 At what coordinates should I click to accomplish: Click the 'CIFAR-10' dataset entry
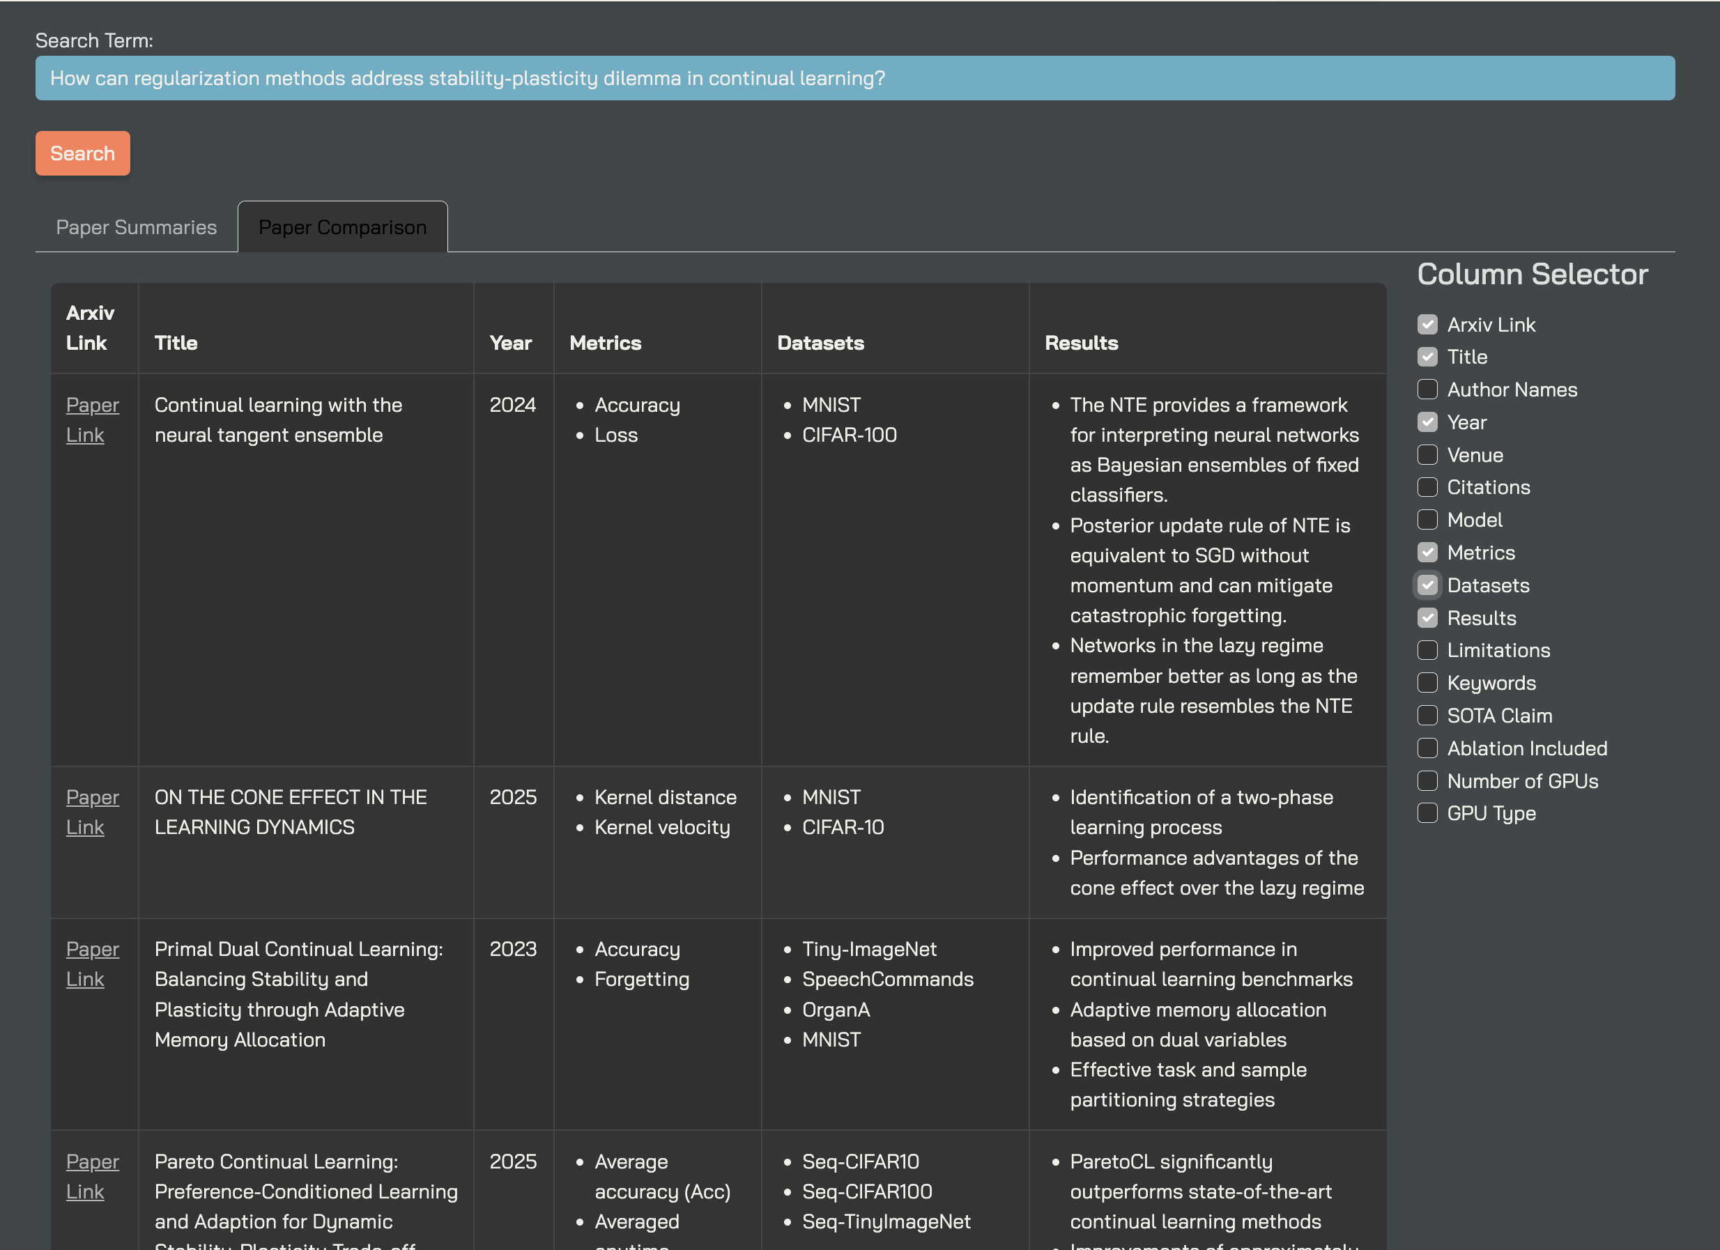click(x=843, y=827)
